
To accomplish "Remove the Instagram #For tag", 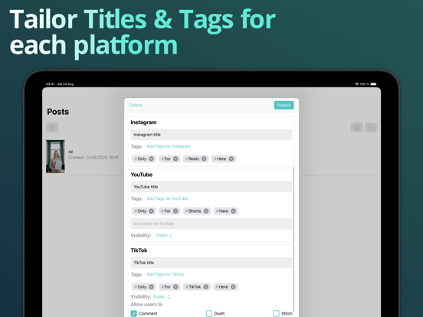I will 175,158.
